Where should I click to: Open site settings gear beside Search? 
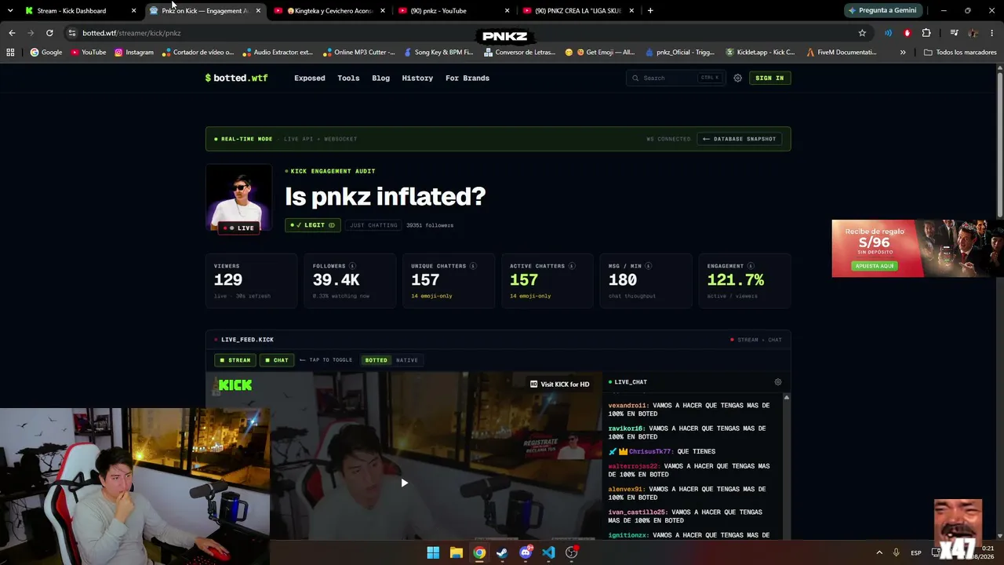[737, 78]
